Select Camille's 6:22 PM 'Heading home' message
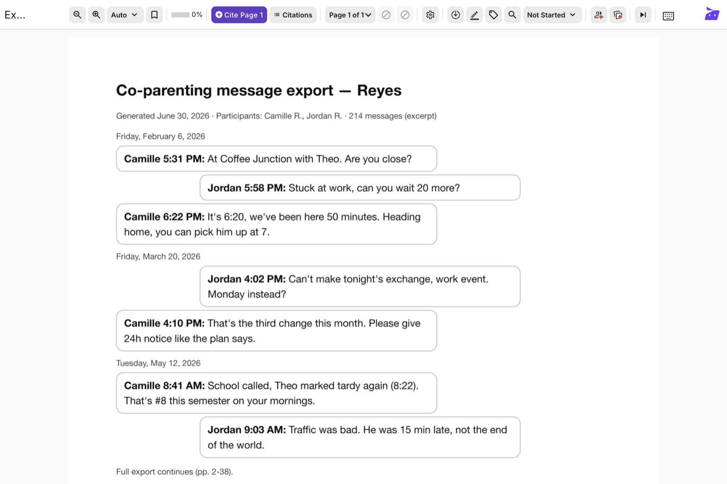727x484 pixels. click(276, 224)
